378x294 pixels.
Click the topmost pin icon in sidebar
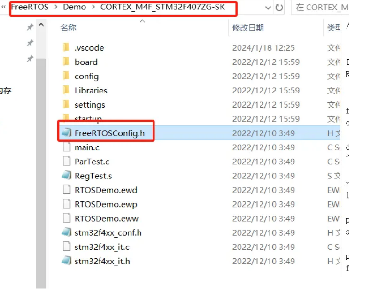pos(30,27)
